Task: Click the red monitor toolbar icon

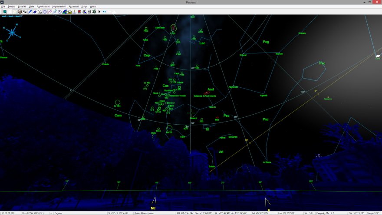Action: (x=79, y=12)
